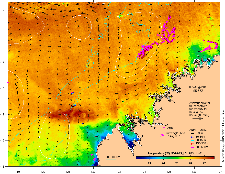The width and height of the screenshot is (225, 174).
Task: Click the 0.5m/s velocity scale arrow
Action: click(198, 118)
